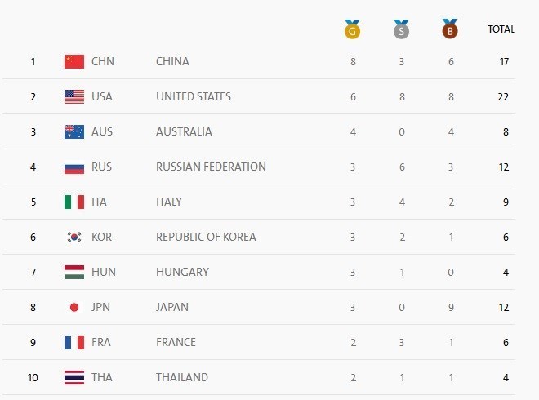Viewport: 539px width, 400px height.
Task: Open the UNITED STATES country link
Action: (x=194, y=96)
